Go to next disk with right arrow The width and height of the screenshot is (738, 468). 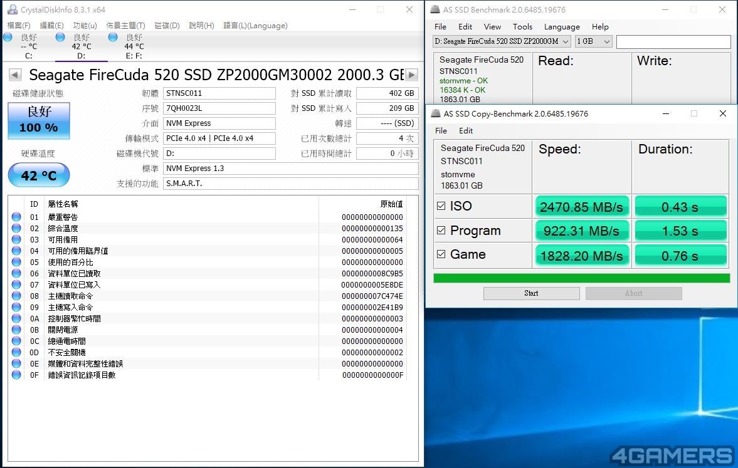point(412,75)
